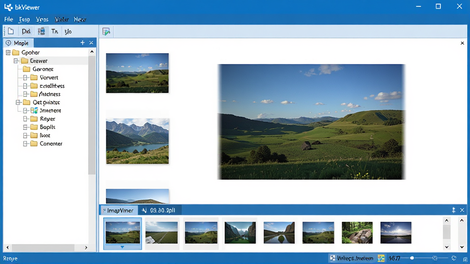
Task: Select the Mople panel tab
Action: (x=18, y=43)
